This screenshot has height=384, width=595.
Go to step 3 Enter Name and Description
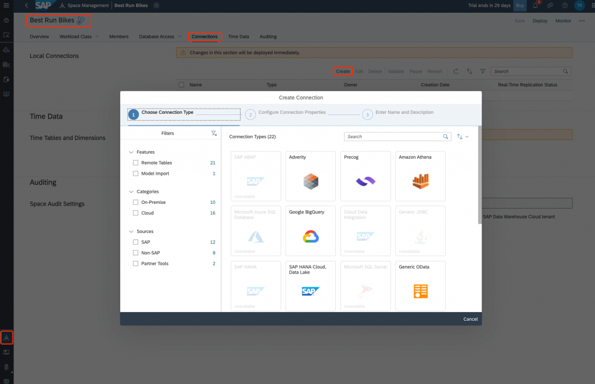397,114
